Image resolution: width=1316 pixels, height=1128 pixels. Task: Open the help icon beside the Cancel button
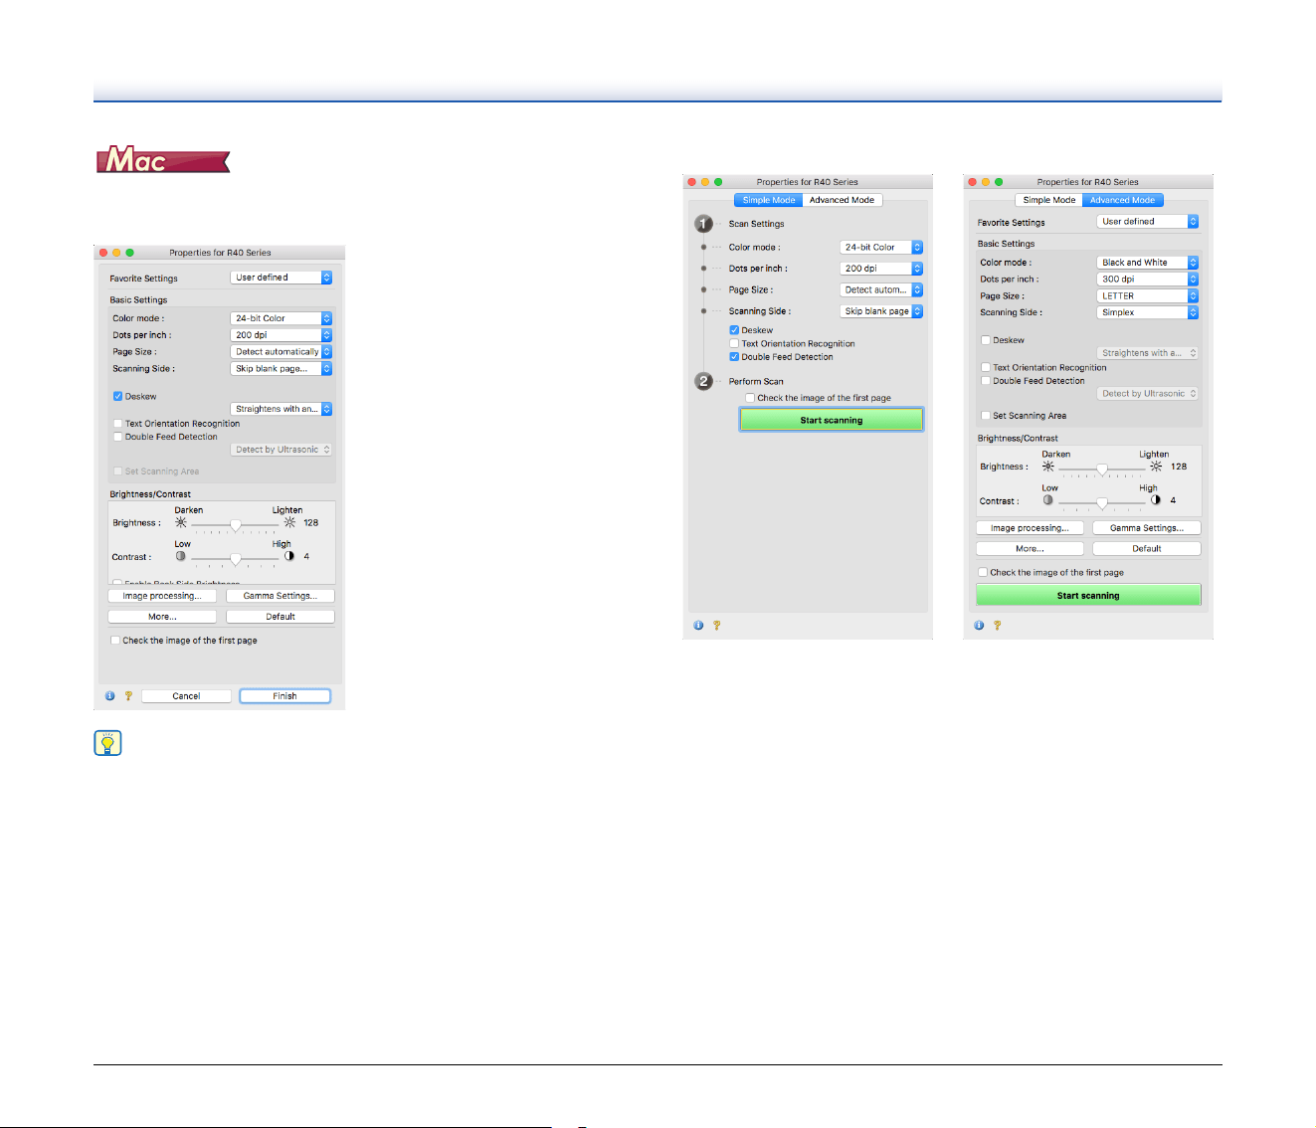point(128,696)
